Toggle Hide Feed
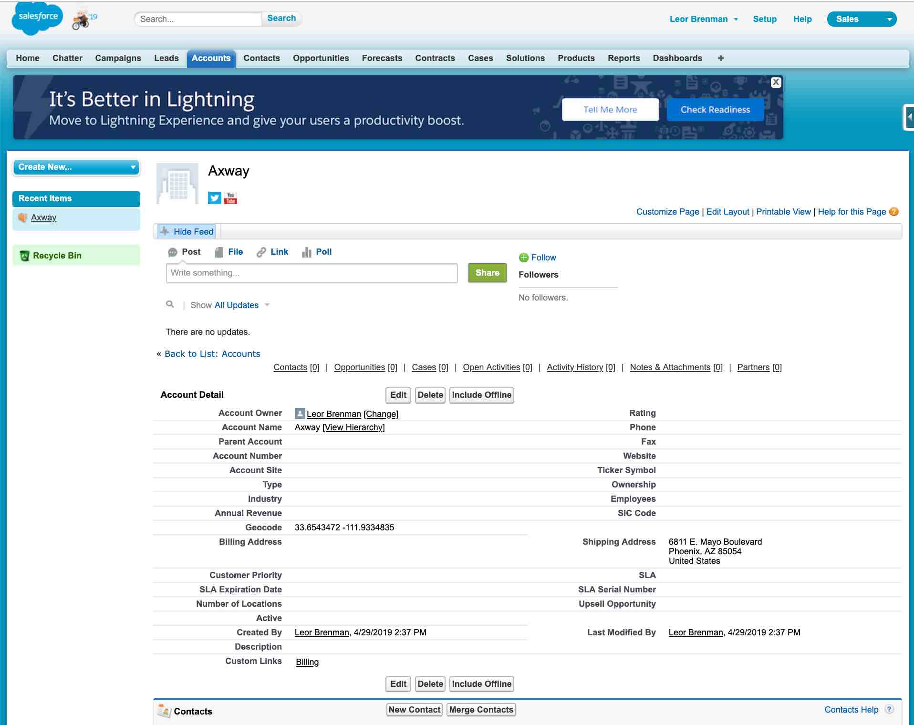This screenshot has width=914, height=725. [x=187, y=231]
